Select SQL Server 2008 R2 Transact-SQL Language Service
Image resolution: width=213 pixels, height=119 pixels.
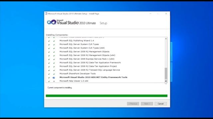pyautogui.click(x=90, y=70)
